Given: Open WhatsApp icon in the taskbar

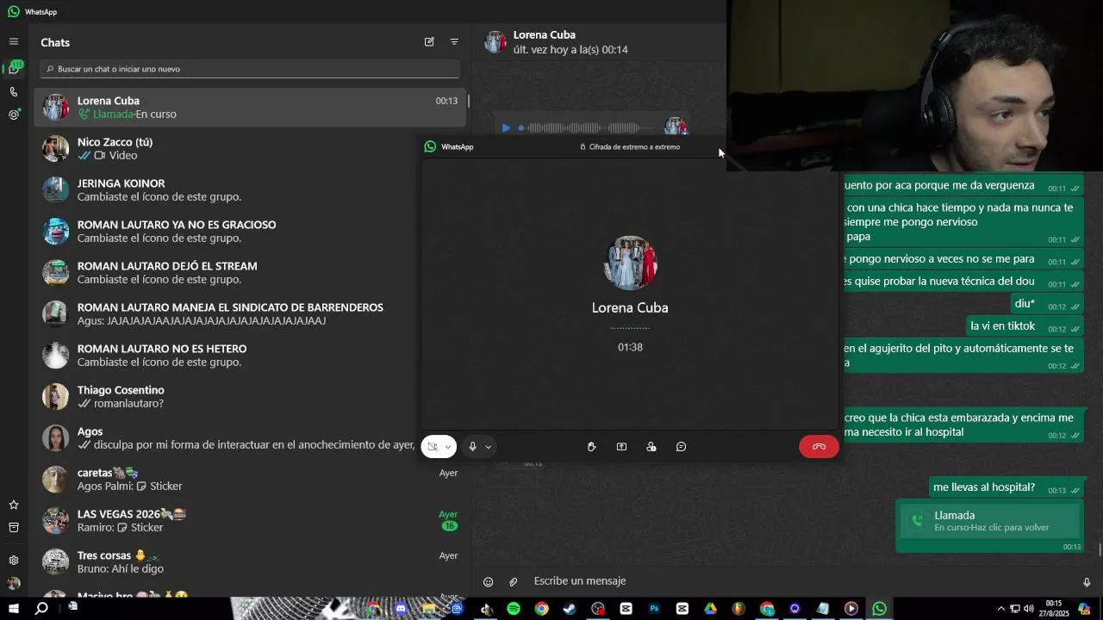Looking at the screenshot, I should [x=879, y=609].
